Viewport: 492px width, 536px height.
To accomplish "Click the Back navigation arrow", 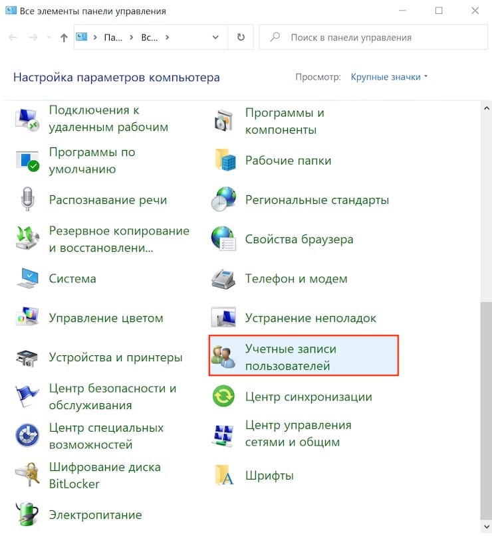I will tap(13, 37).
